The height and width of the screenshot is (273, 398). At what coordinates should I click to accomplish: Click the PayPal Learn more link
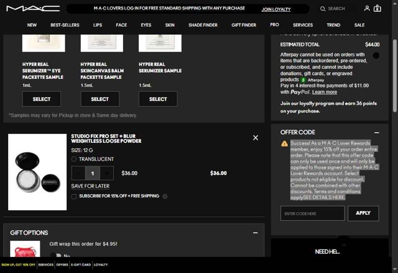[x=325, y=92]
